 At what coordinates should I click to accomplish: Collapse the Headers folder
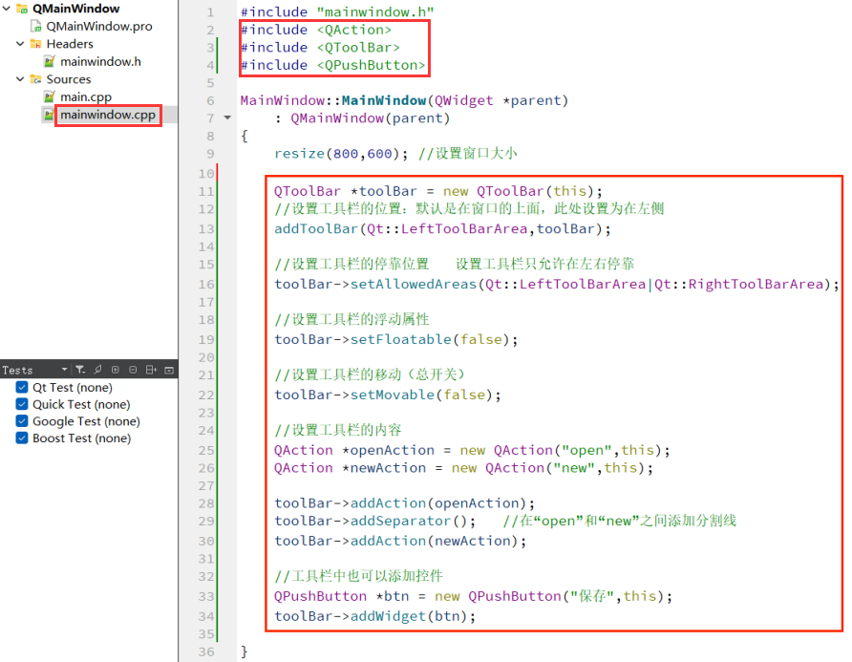pyautogui.click(x=20, y=44)
